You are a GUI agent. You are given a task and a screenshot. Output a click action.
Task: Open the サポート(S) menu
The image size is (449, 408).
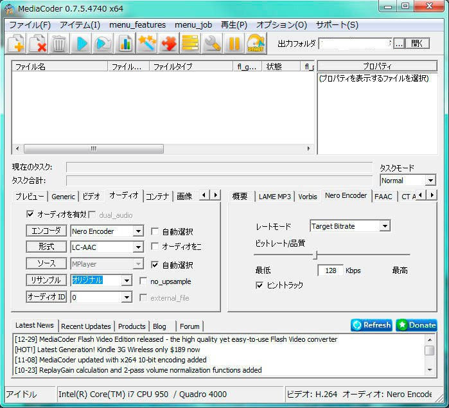pyautogui.click(x=337, y=25)
